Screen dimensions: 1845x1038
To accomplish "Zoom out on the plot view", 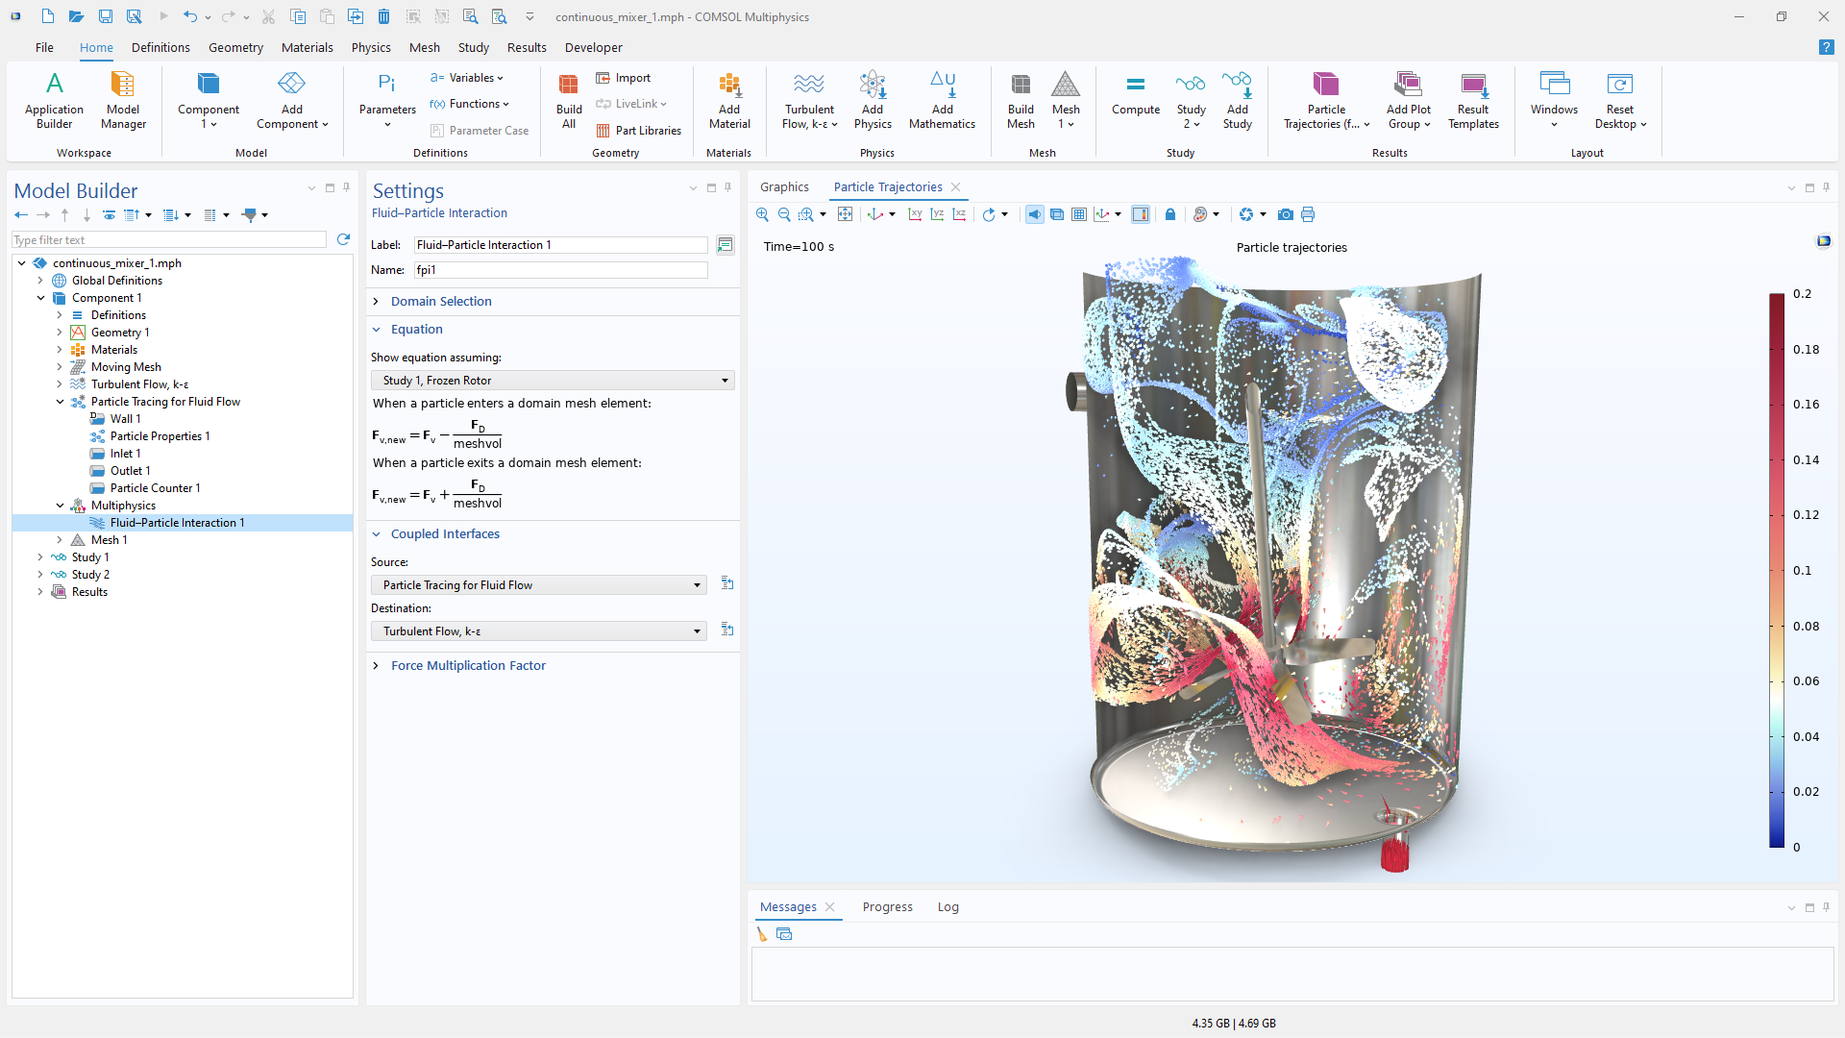I will click(x=784, y=214).
